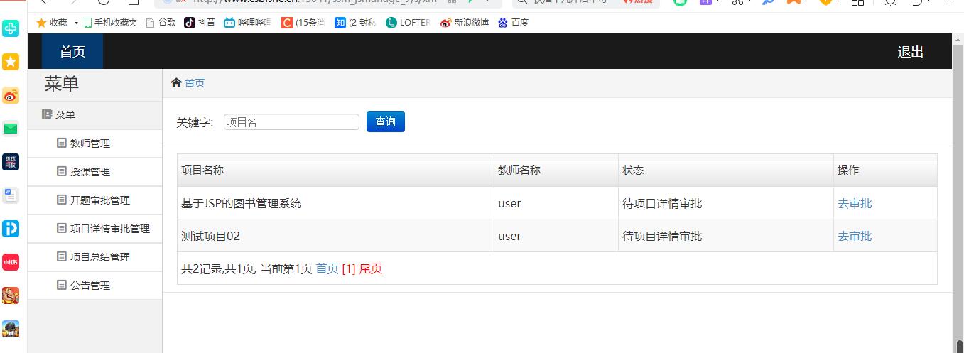Open the red cartoon game sidebar icon

point(11,295)
